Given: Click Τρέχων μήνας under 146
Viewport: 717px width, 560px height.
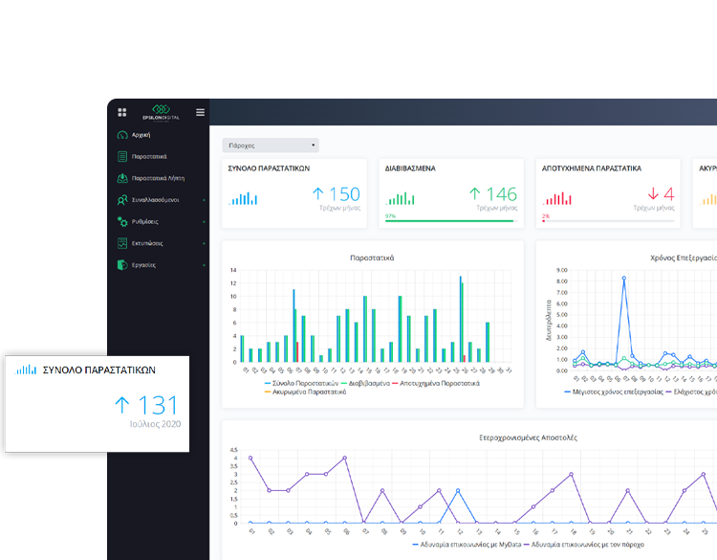Looking at the screenshot, I should pyautogui.click(x=496, y=208).
